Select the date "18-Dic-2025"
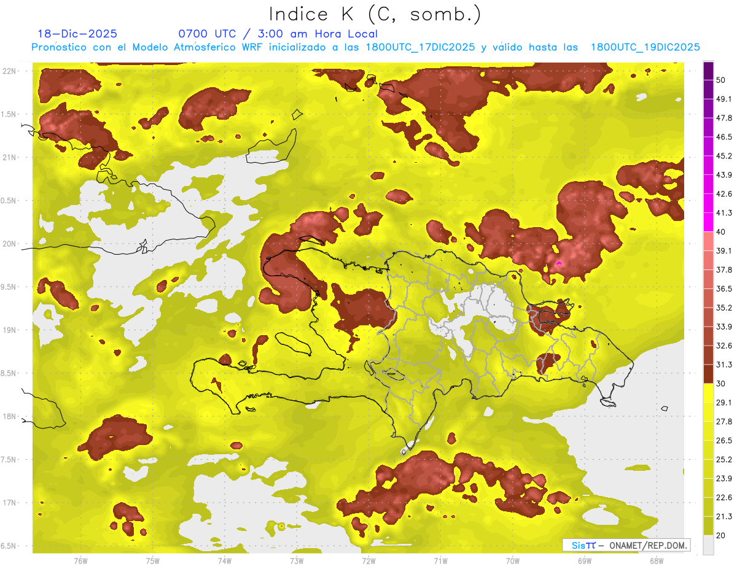 coord(77,34)
